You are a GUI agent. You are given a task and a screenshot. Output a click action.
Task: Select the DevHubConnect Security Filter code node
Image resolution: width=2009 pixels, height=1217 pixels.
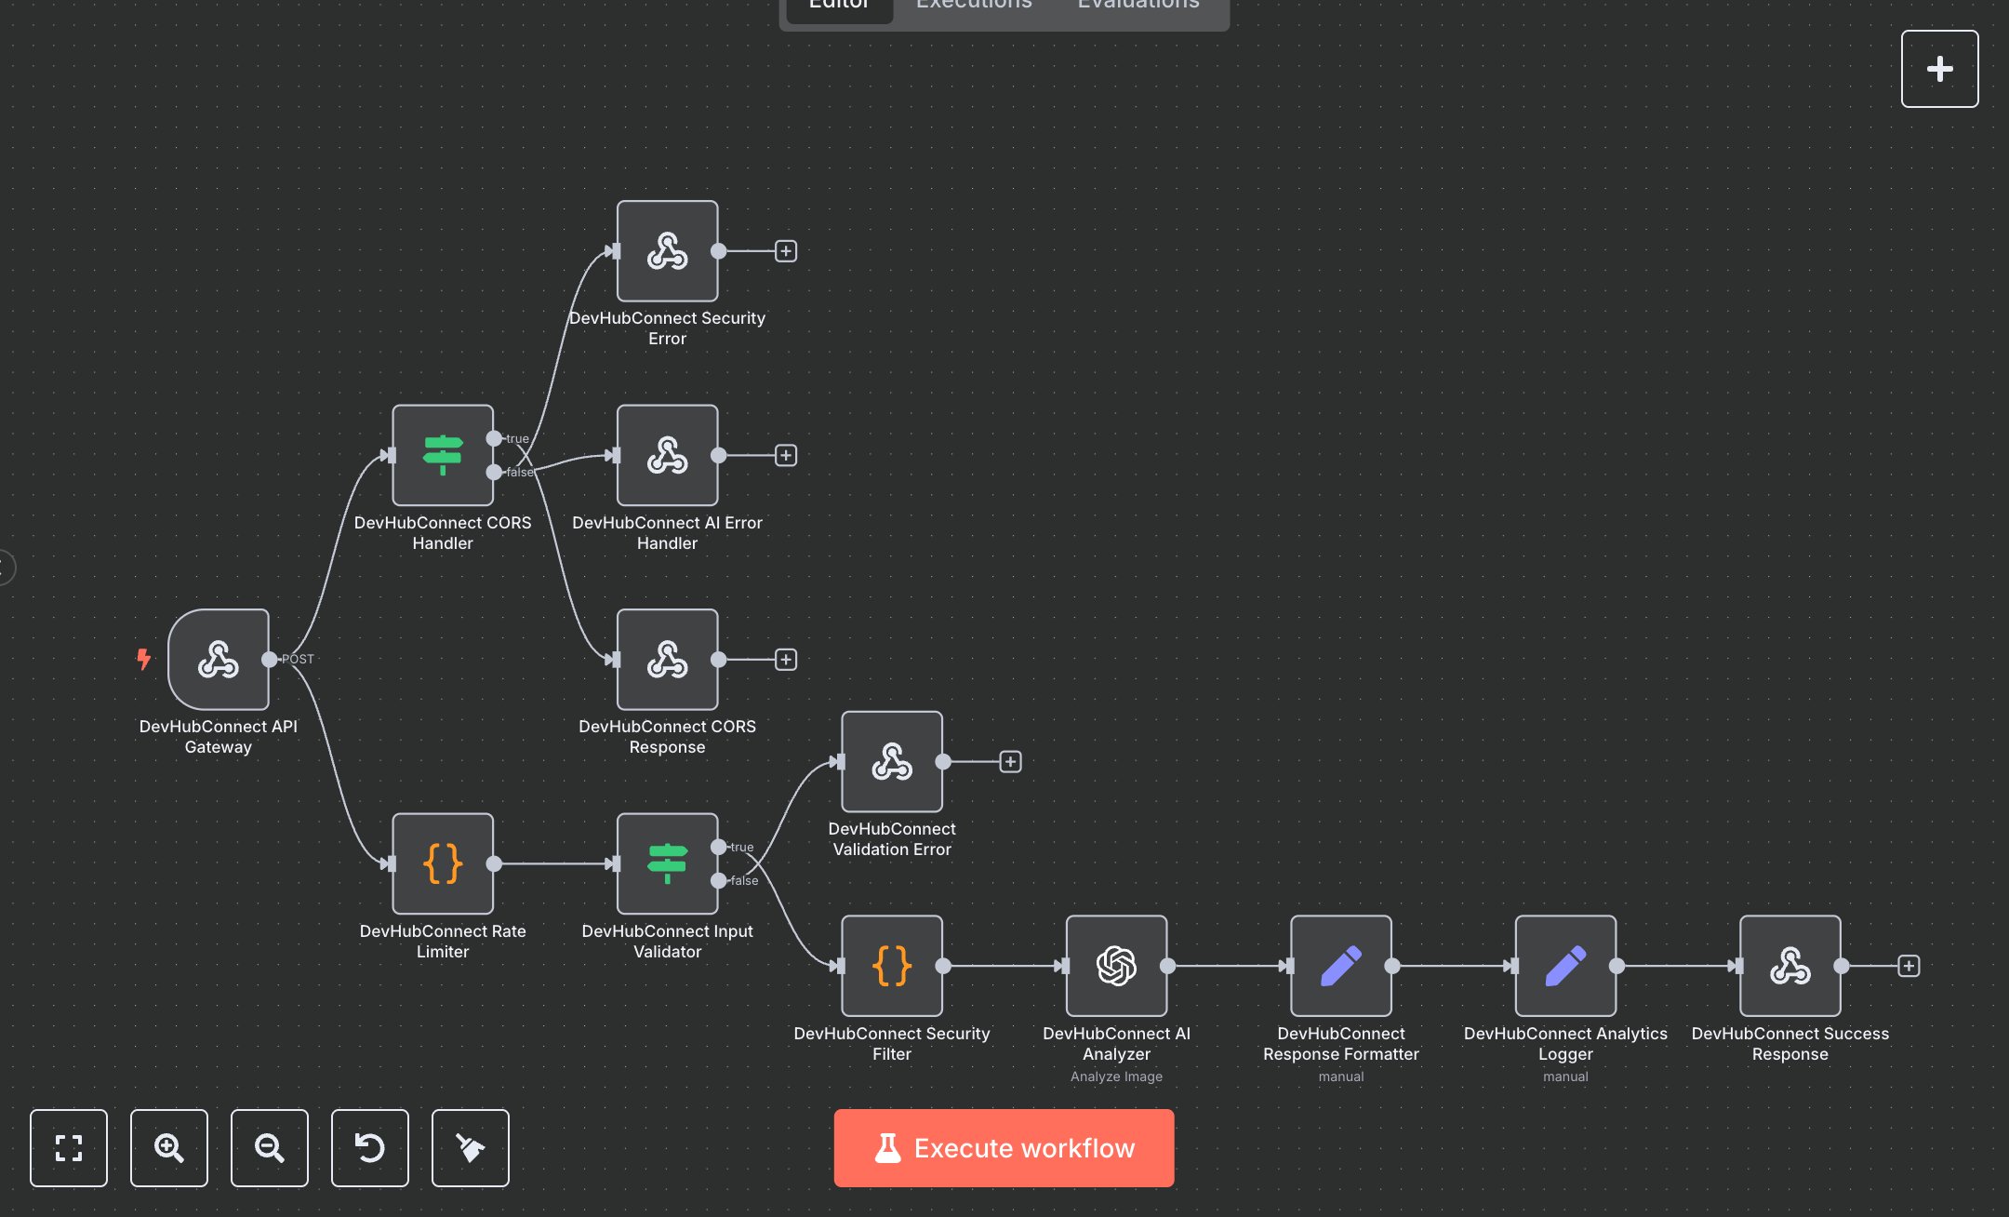891,965
